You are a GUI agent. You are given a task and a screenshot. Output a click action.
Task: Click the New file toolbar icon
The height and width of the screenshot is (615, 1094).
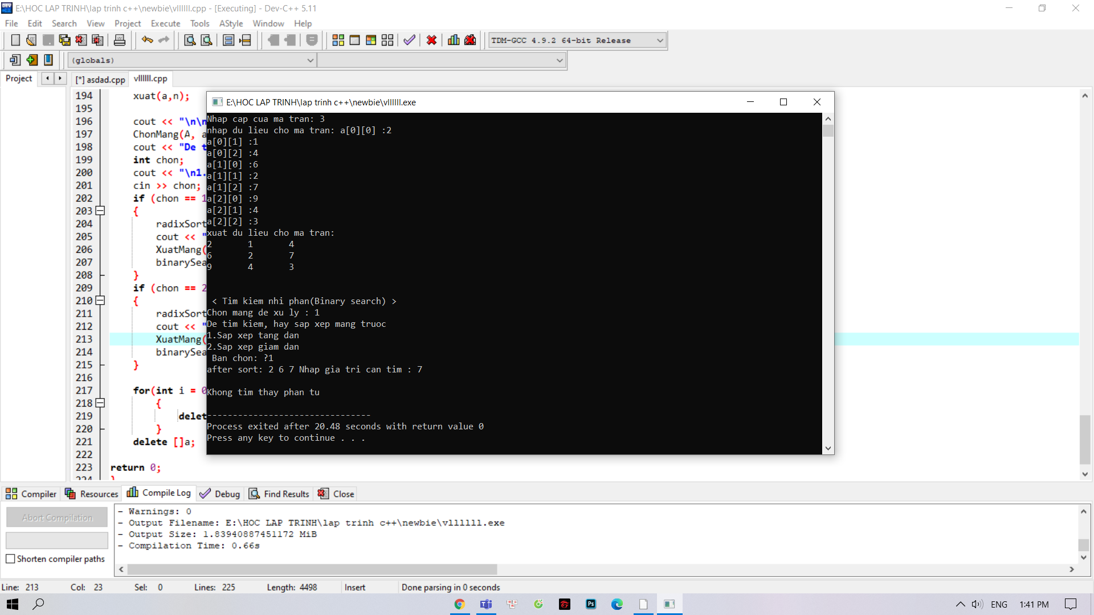[15, 40]
